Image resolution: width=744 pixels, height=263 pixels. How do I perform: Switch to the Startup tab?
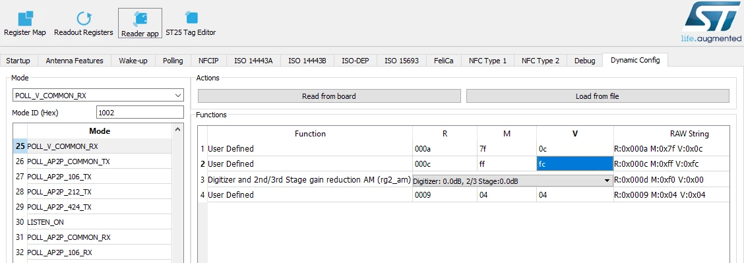coord(18,61)
